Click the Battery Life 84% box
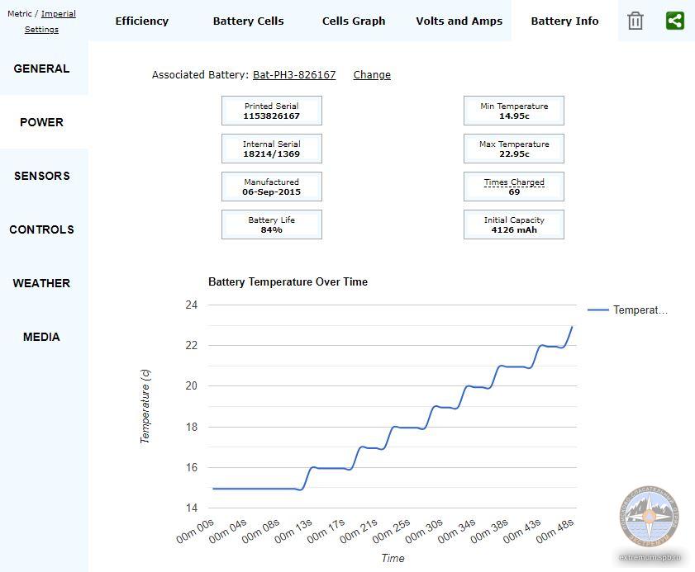This screenshot has height=572, width=695. coord(272,225)
